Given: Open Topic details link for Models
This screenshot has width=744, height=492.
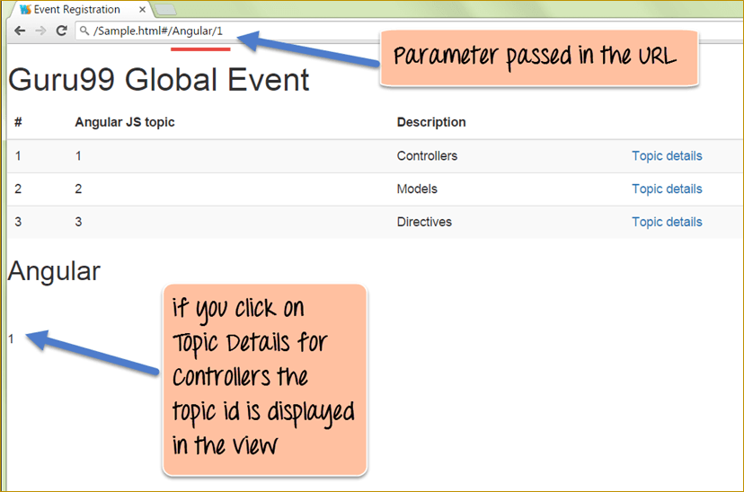Looking at the screenshot, I should click(667, 189).
